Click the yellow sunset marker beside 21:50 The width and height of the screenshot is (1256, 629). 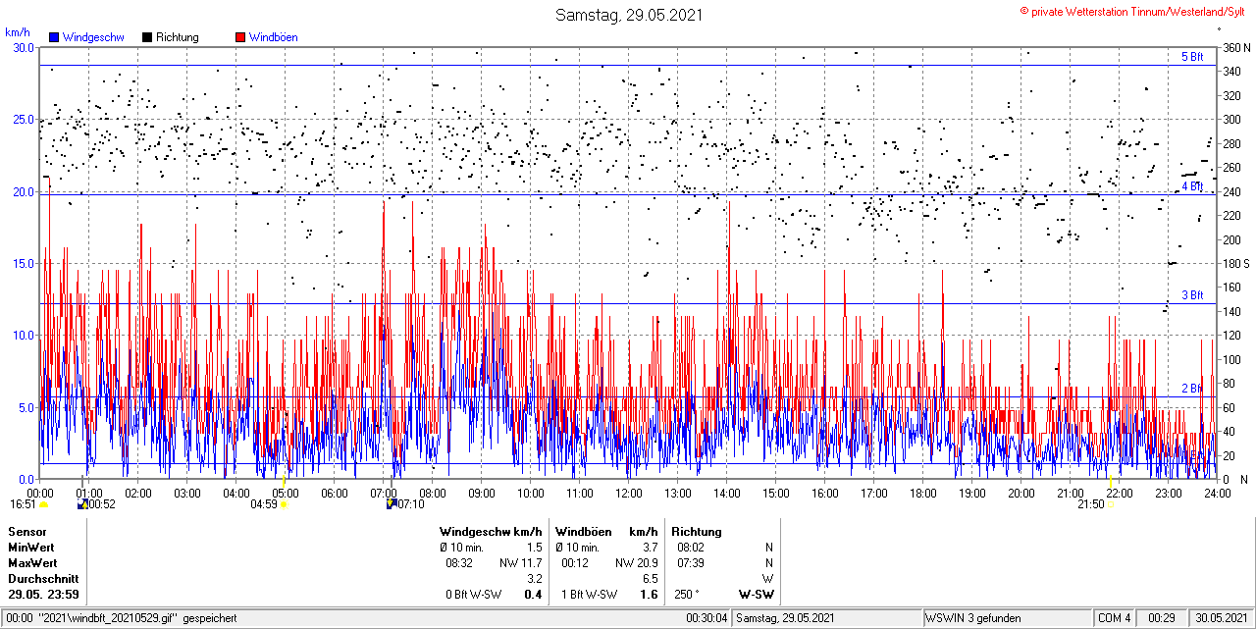tap(1111, 504)
